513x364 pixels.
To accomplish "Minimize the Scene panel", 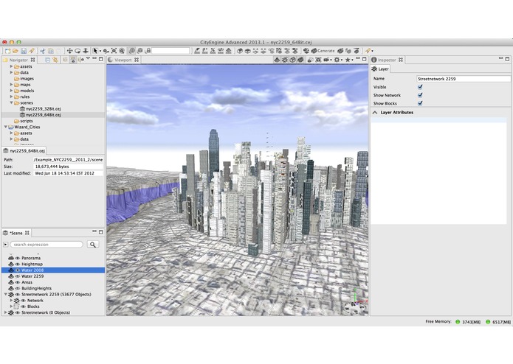I will click(94, 231).
